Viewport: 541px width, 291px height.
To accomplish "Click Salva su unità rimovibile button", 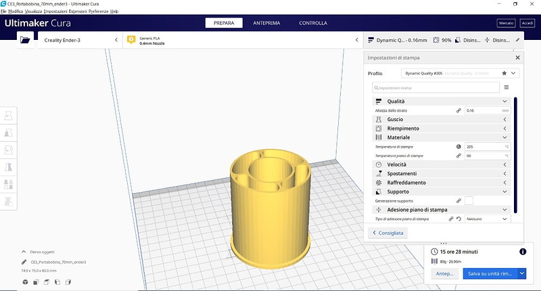I will [490, 273].
